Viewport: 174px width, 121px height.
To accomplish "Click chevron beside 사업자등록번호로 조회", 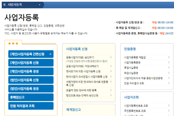I will click(x=169, y=105).
